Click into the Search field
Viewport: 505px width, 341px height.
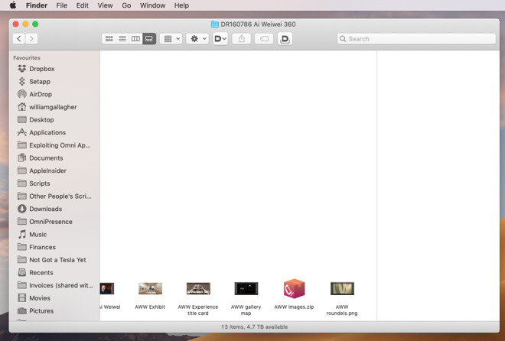(x=416, y=39)
